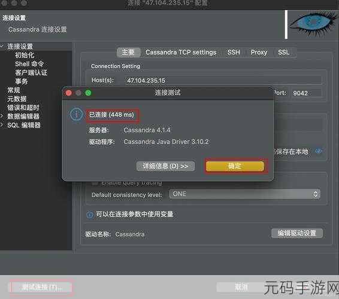Open the SSL tab
The height and width of the screenshot is (299, 339).
coord(283,52)
